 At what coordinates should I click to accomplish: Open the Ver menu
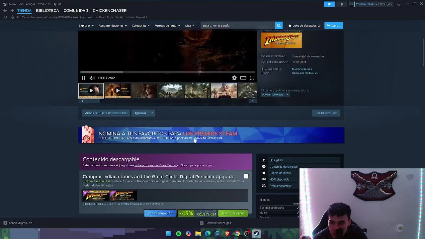pyautogui.click(x=21, y=4)
